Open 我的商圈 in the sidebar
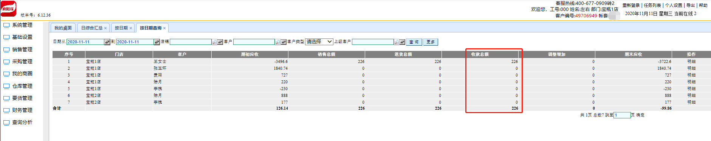The height and width of the screenshot is (141, 711). (x=22, y=74)
